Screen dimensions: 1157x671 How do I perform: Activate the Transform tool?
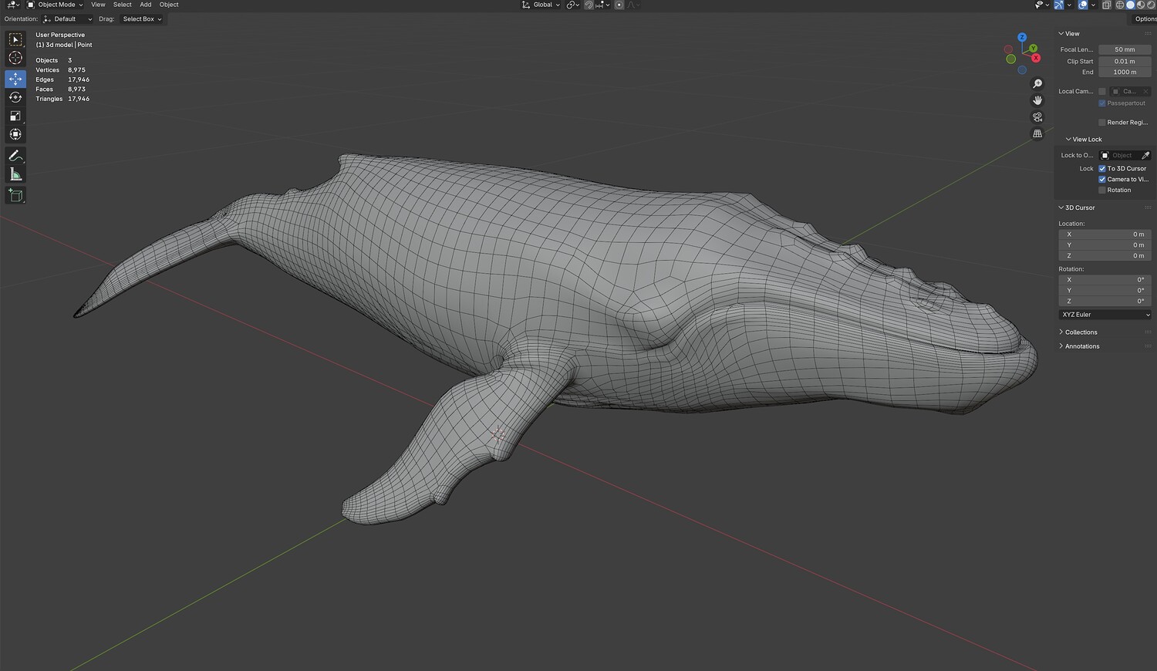(15, 134)
